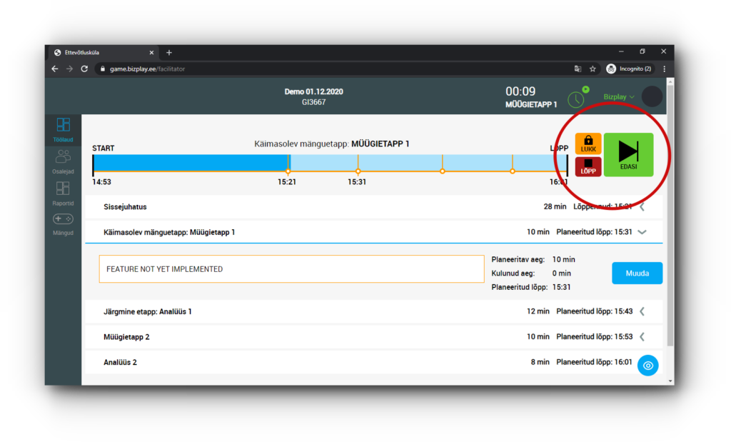Expand the Analüüs 1 stage row
Image resolution: width=731 pixels, height=442 pixels.
tap(642, 311)
